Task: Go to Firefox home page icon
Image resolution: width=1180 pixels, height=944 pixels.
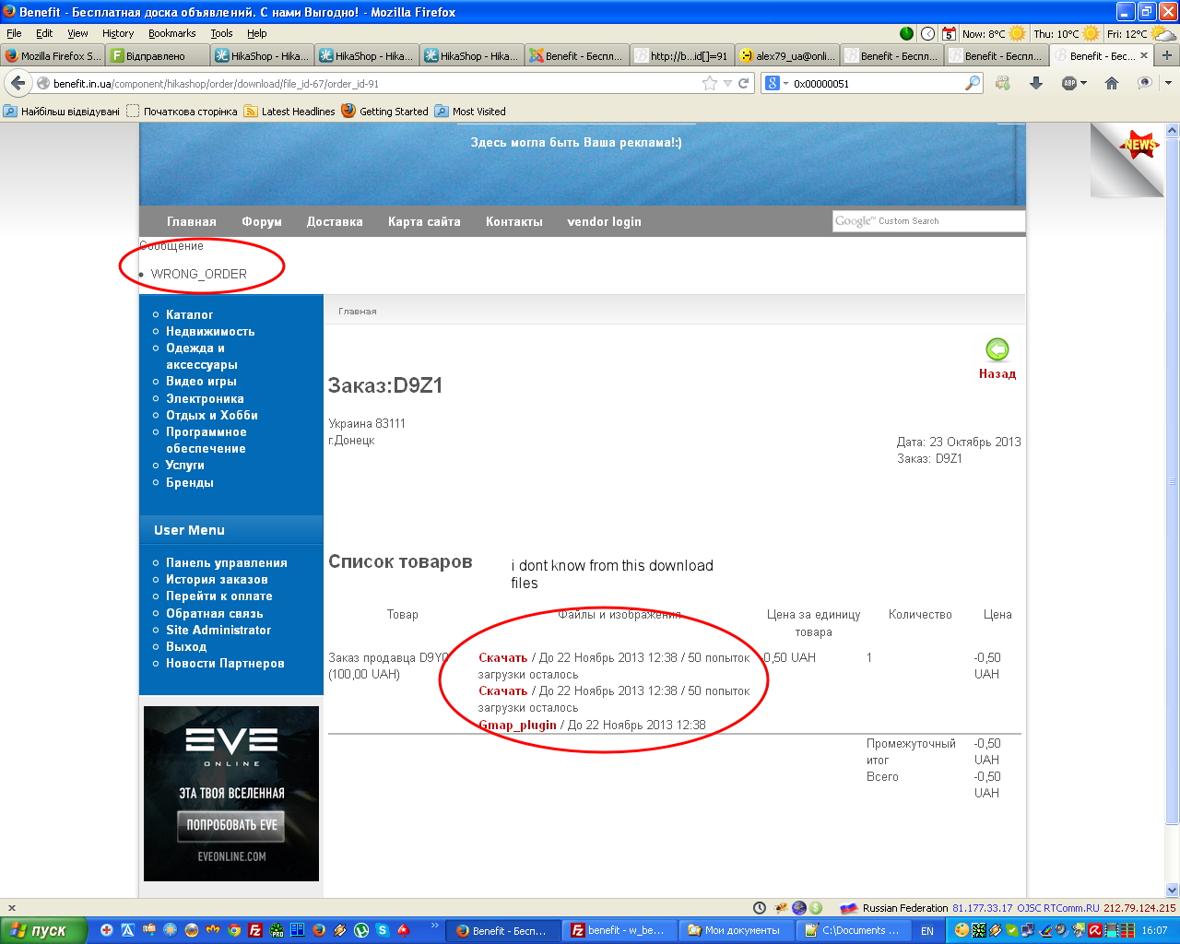Action: point(1112,83)
